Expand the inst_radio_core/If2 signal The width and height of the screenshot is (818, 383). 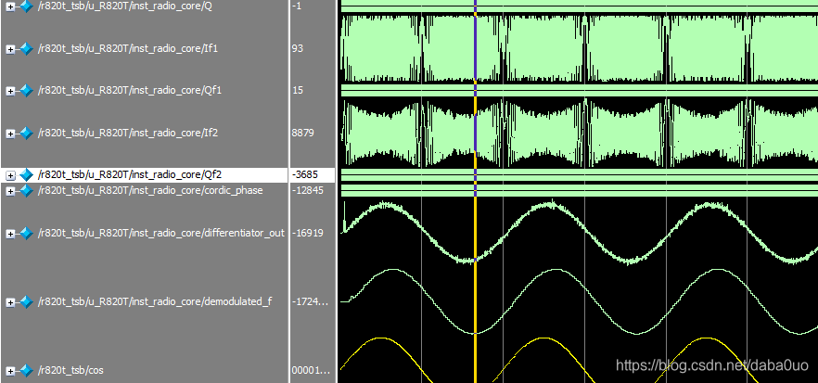click(x=10, y=134)
